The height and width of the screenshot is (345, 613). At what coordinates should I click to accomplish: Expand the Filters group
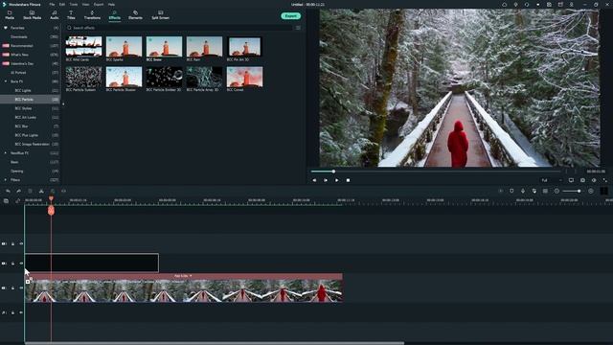6,180
